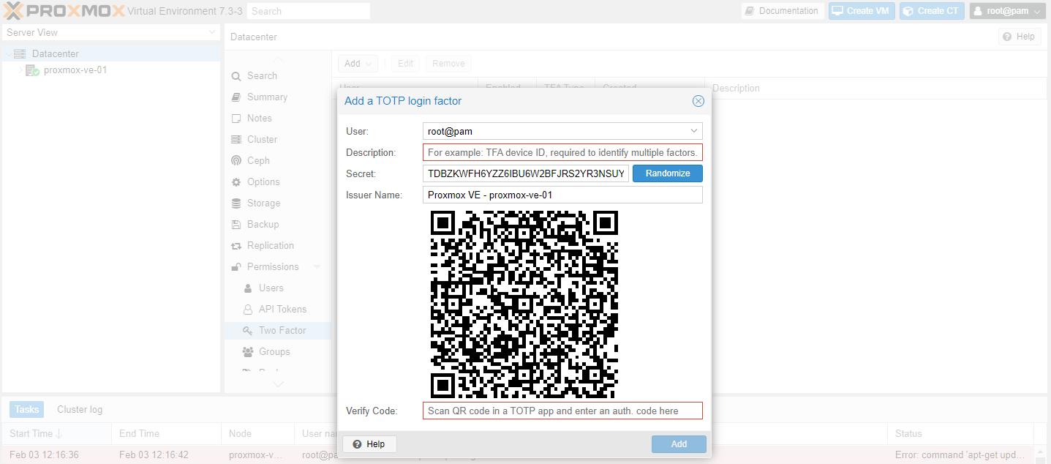Image resolution: width=1051 pixels, height=464 pixels.
Task: Open the Server View selector
Action: point(110,32)
